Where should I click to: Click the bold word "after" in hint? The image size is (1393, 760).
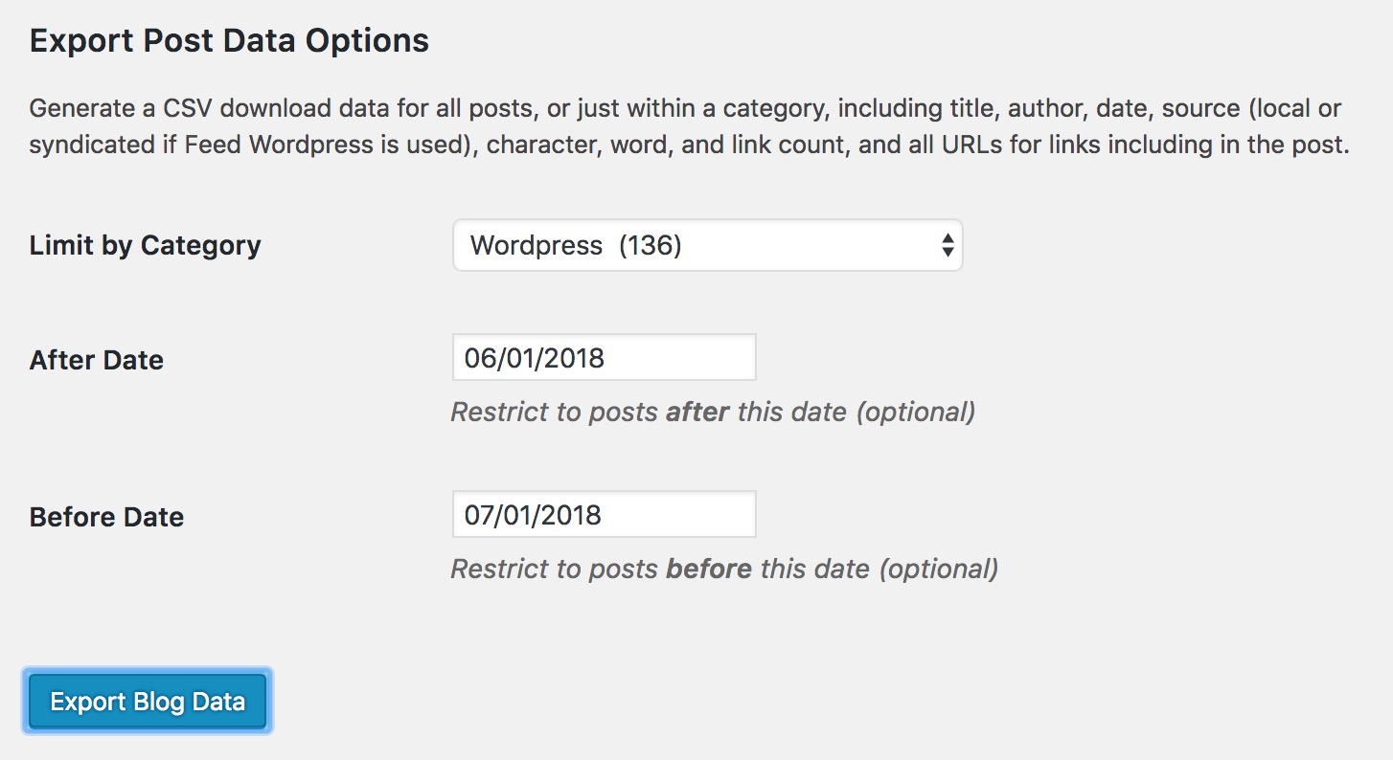pyautogui.click(x=697, y=413)
